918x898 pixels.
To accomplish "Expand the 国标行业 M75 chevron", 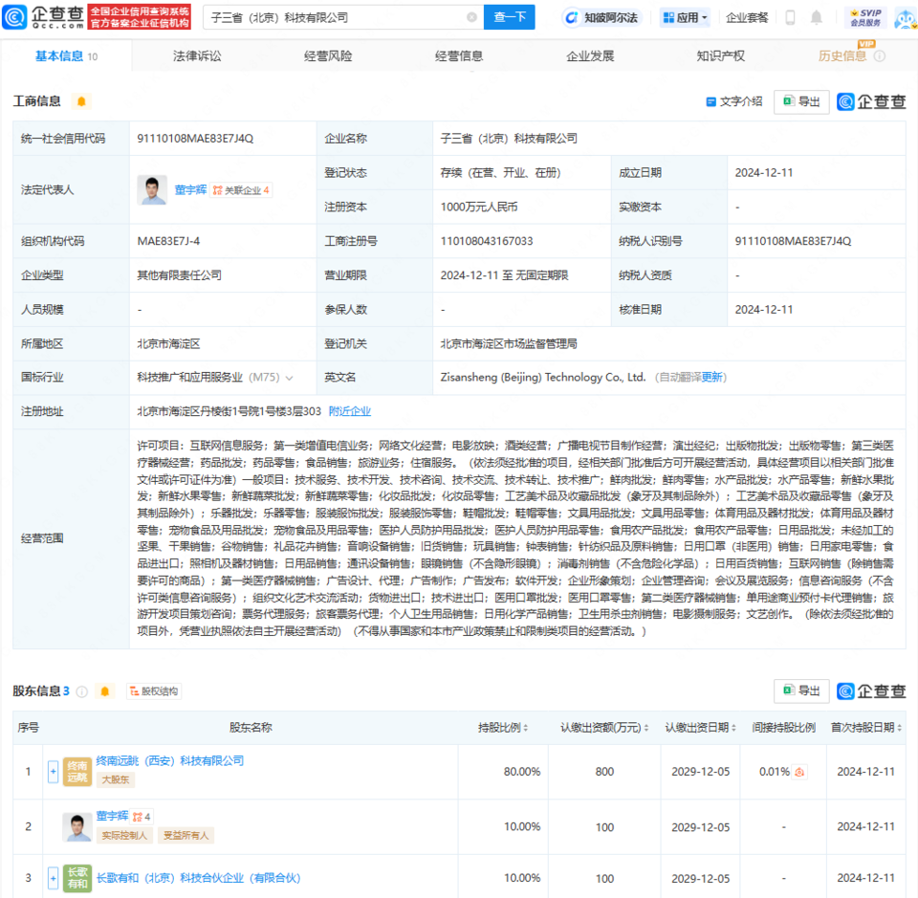I will [x=290, y=378].
